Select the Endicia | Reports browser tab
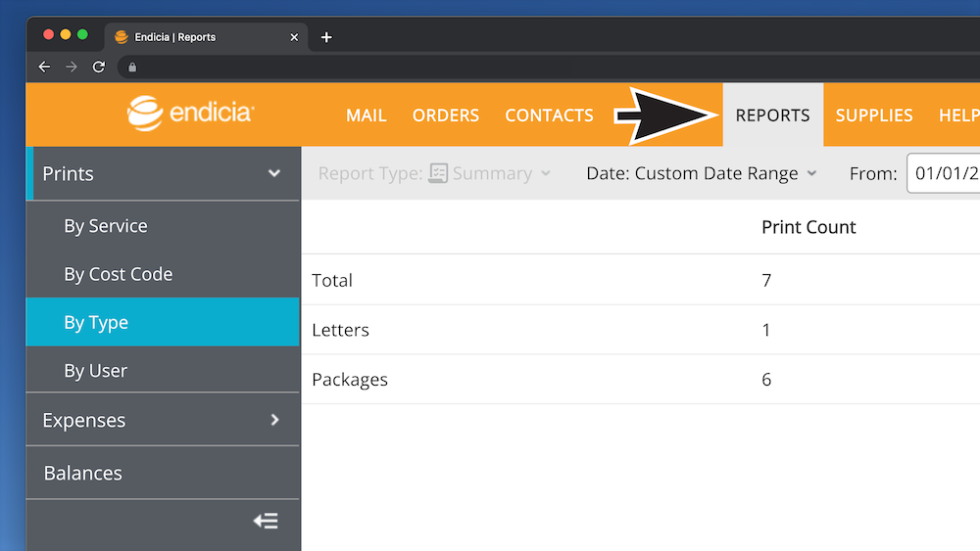The image size is (980, 551). tap(206, 37)
